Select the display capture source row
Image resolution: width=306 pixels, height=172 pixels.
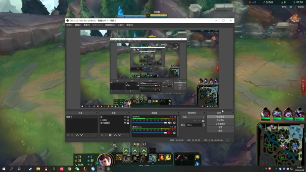coord(114,123)
